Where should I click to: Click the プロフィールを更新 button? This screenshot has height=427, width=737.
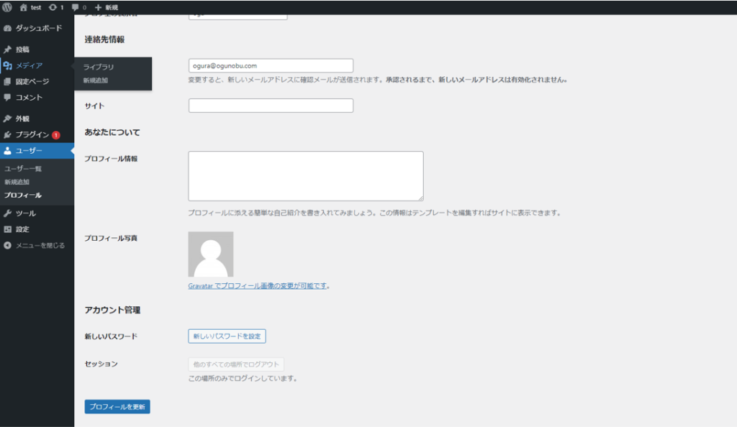117,407
